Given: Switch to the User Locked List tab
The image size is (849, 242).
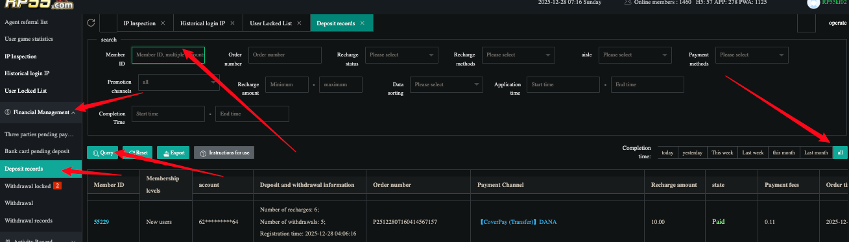Looking at the screenshot, I should (271, 23).
